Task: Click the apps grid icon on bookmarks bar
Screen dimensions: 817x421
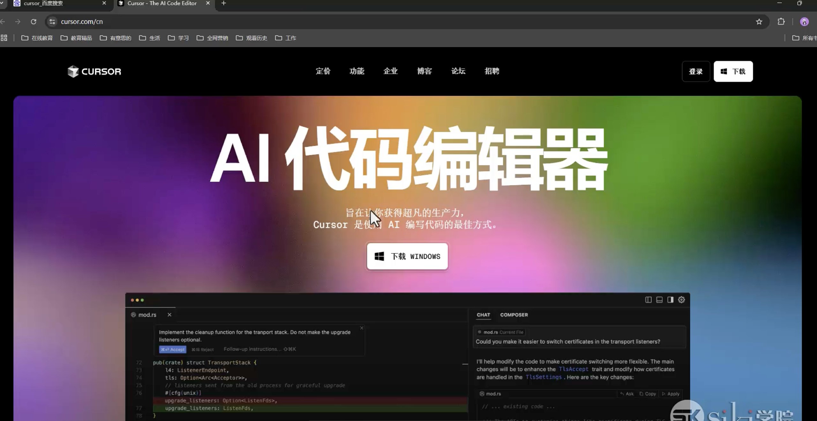Action: point(4,37)
